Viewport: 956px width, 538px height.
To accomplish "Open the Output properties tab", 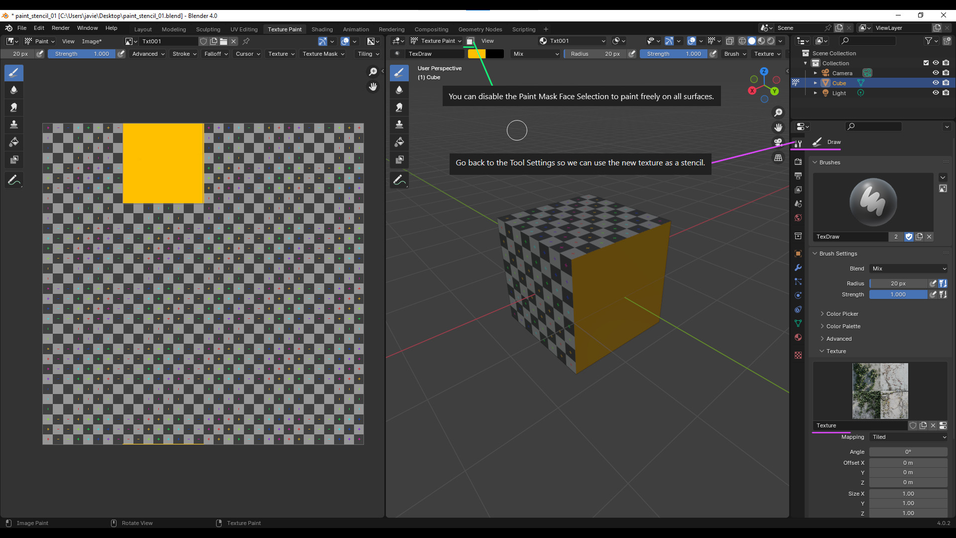I will [x=798, y=175].
